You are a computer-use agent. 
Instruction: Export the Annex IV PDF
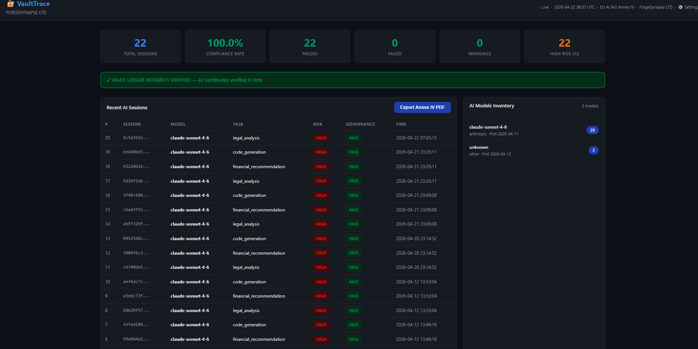coord(422,107)
